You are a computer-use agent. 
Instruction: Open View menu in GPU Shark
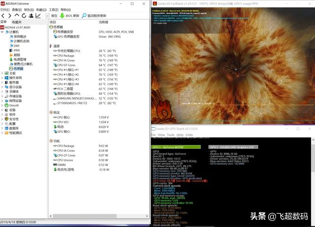click(161, 135)
